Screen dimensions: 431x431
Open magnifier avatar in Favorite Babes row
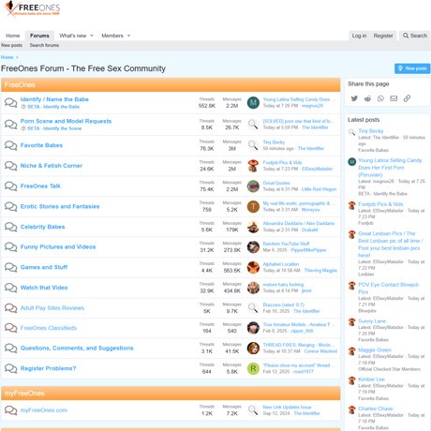click(253, 145)
